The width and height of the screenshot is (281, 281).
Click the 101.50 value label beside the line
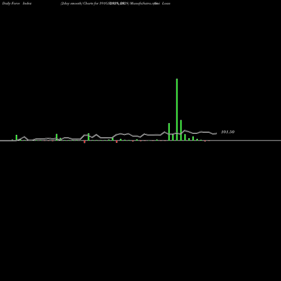coord(228,132)
